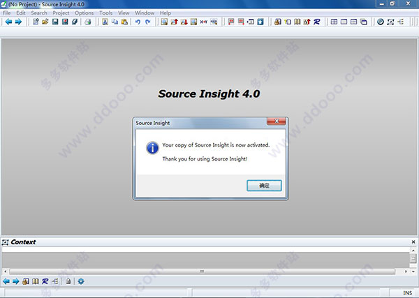Click the single window layout icon

click(344, 22)
